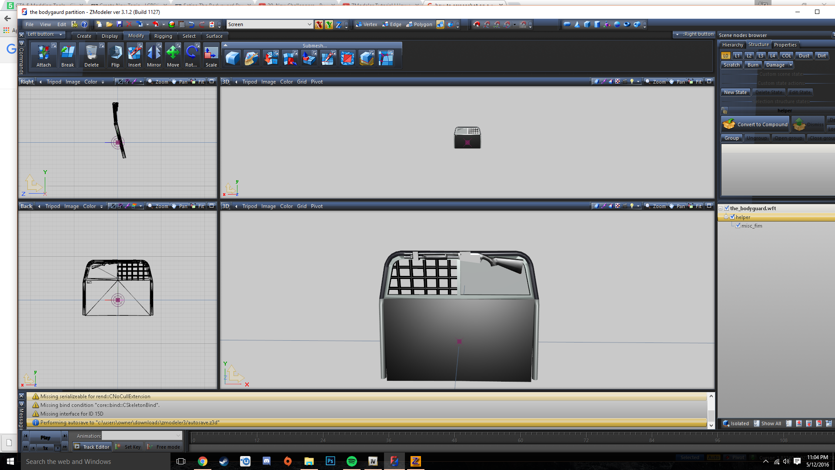Click frame 48 on the timeline
Screen dimensions: 835x470
pos(454,440)
